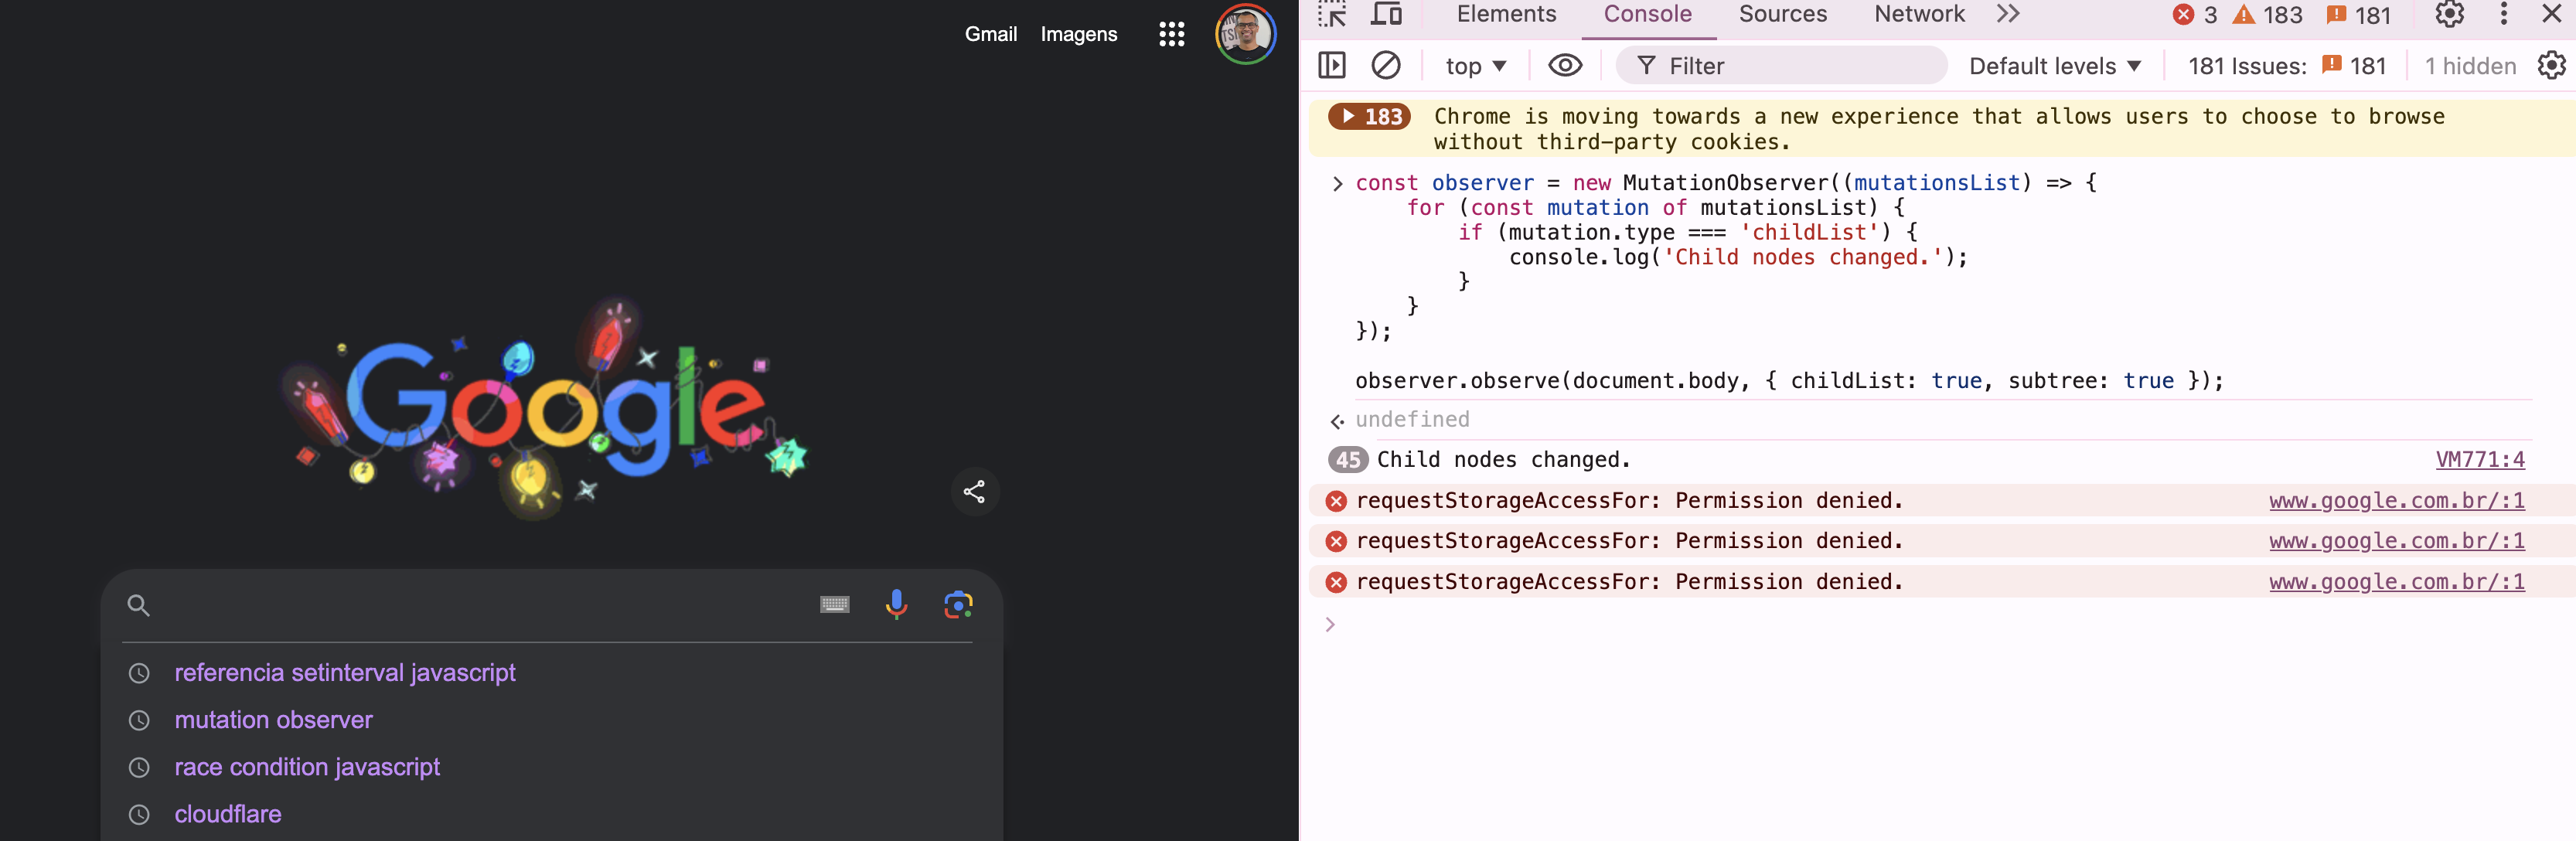2576x841 pixels.
Task: Click the share doodle icon
Action: click(974, 491)
